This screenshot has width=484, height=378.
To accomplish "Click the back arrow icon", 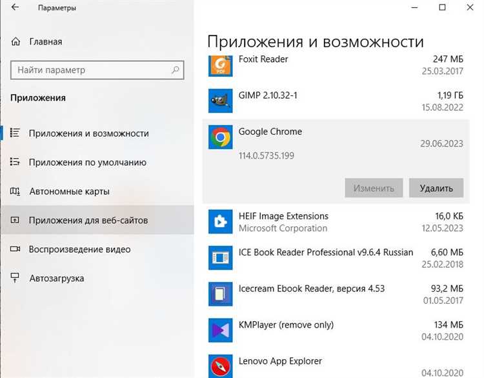I will (15, 7).
